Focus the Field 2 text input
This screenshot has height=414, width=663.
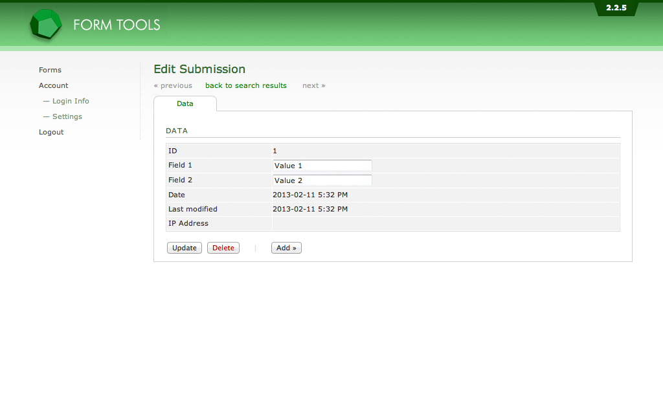click(x=322, y=180)
